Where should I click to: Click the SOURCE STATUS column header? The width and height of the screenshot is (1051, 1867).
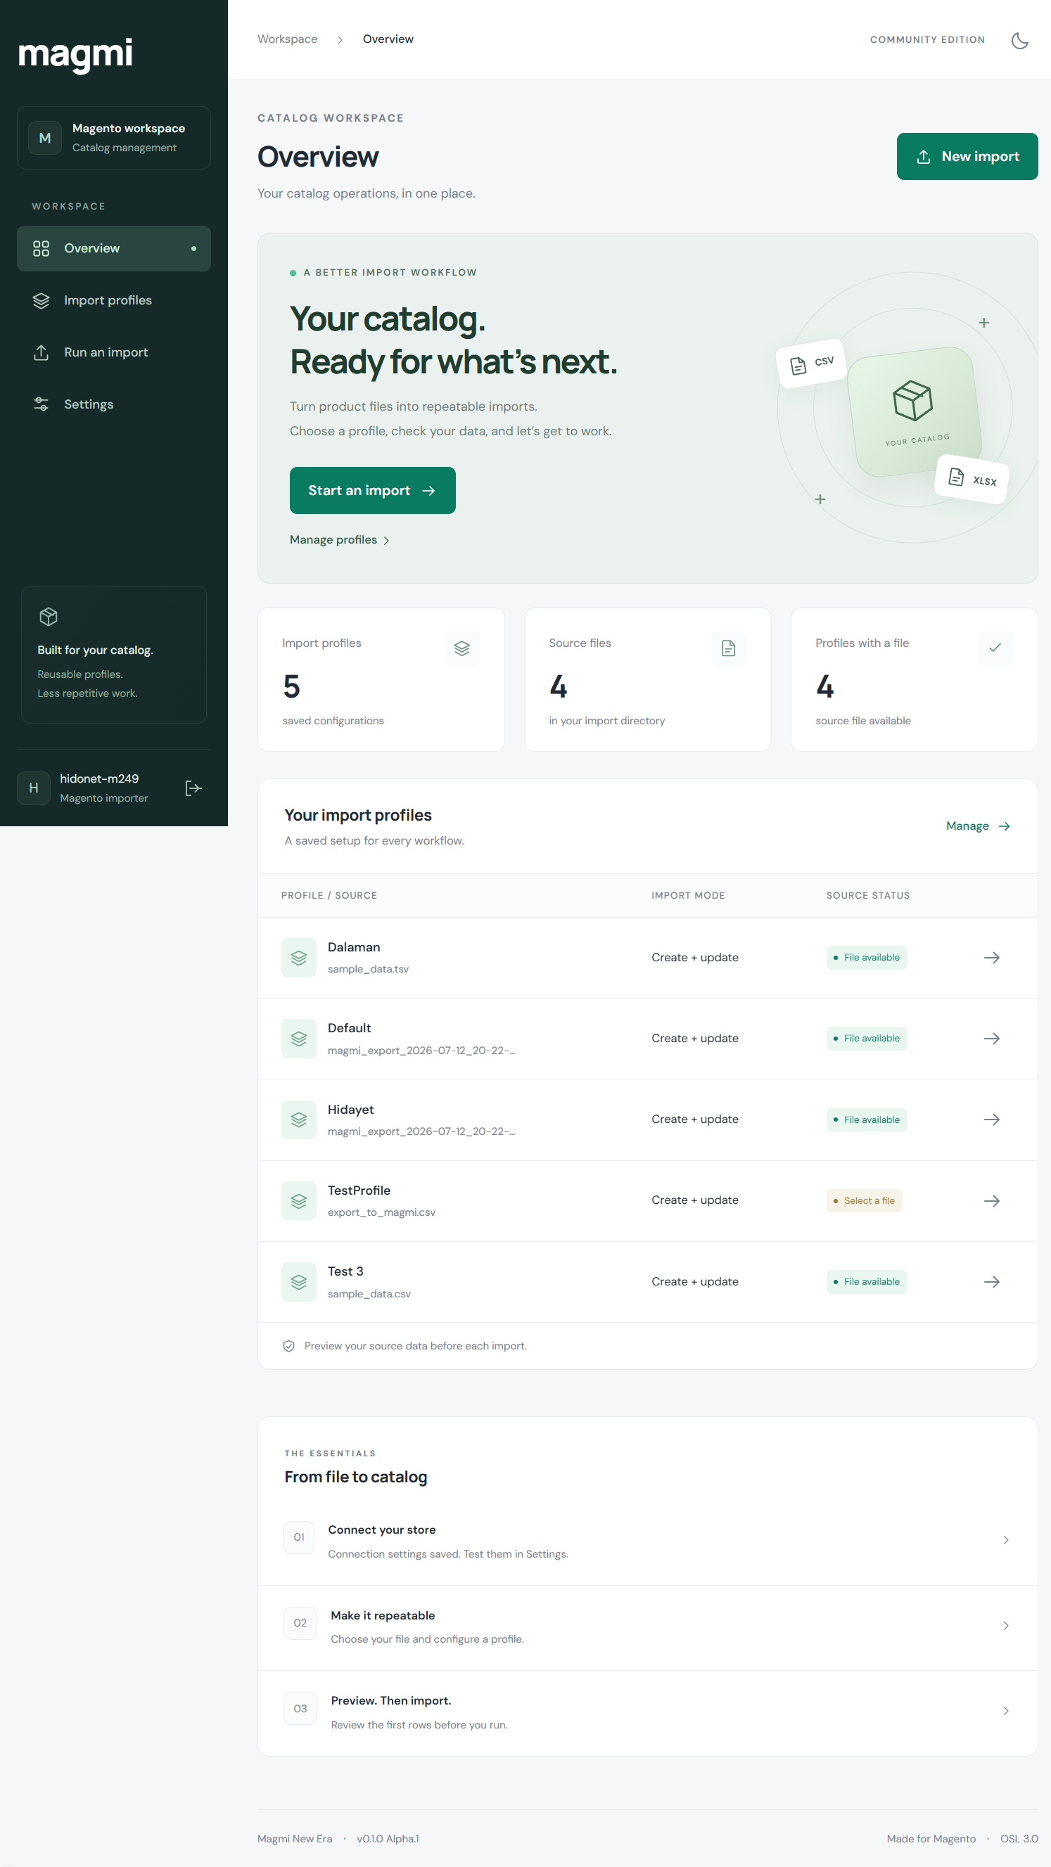[x=867, y=896]
